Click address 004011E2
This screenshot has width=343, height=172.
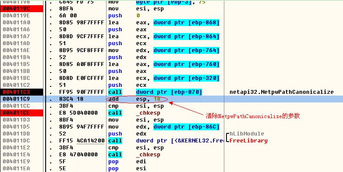coord(17,148)
